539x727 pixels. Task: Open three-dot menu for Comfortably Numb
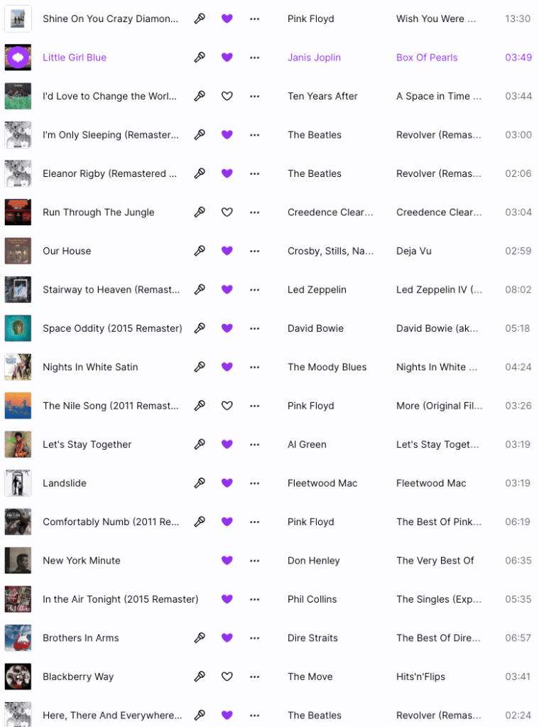click(255, 522)
